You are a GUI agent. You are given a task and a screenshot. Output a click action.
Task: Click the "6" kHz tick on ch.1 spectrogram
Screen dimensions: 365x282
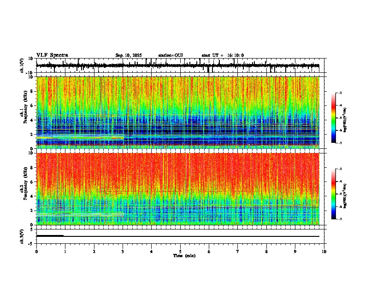point(32,106)
